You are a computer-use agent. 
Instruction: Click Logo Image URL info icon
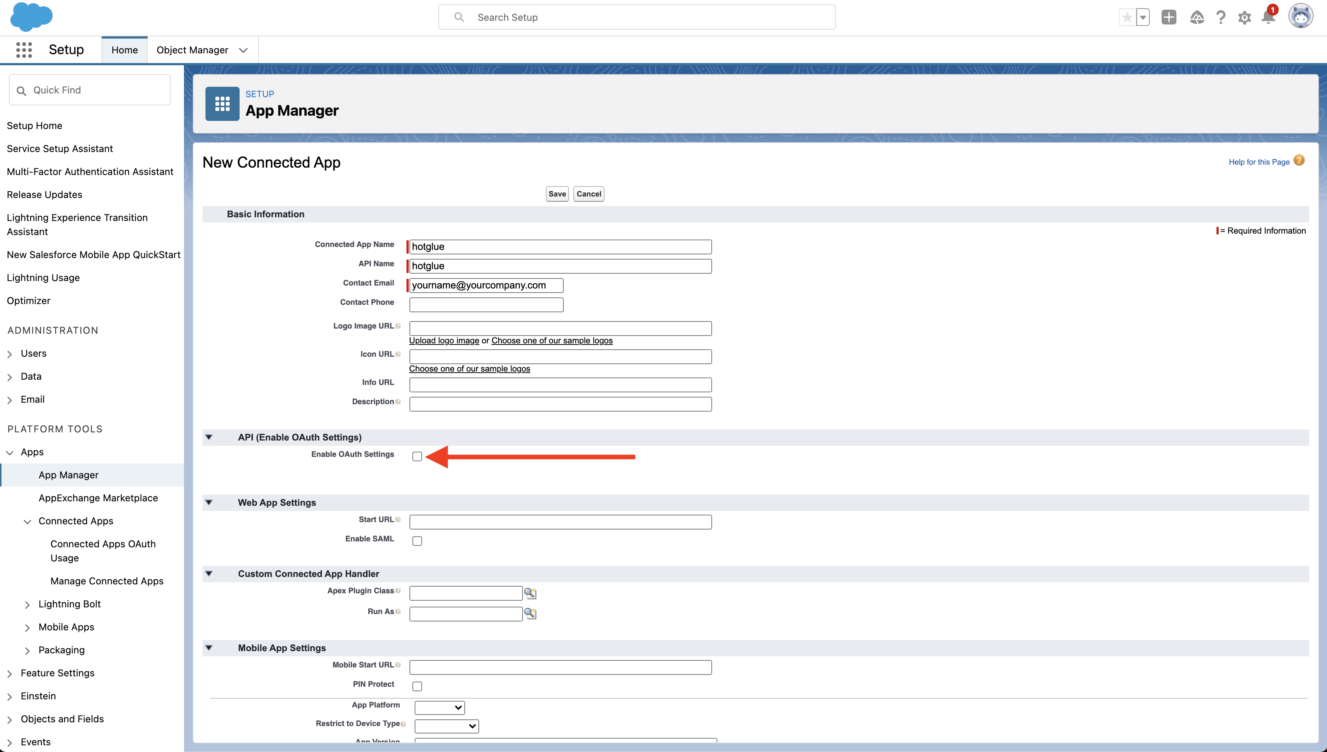(398, 326)
